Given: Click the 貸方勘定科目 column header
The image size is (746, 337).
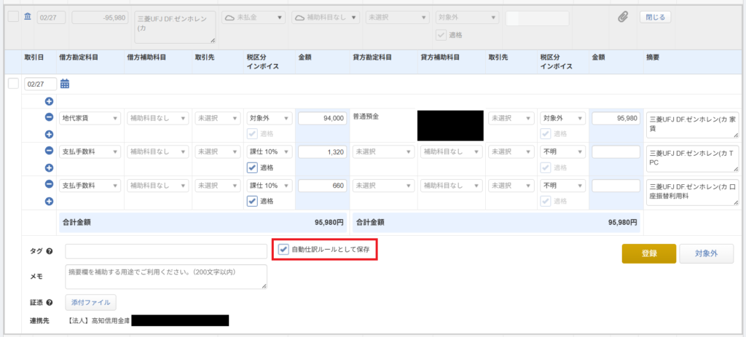Looking at the screenshot, I should [x=372, y=57].
